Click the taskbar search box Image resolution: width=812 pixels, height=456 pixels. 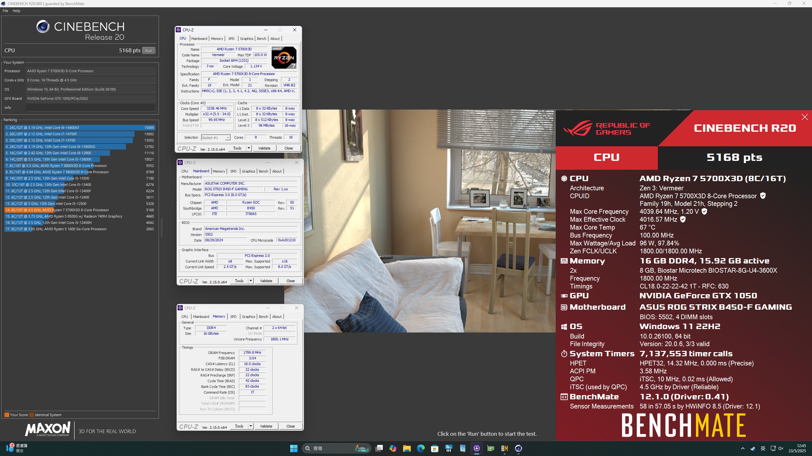tap(336, 448)
